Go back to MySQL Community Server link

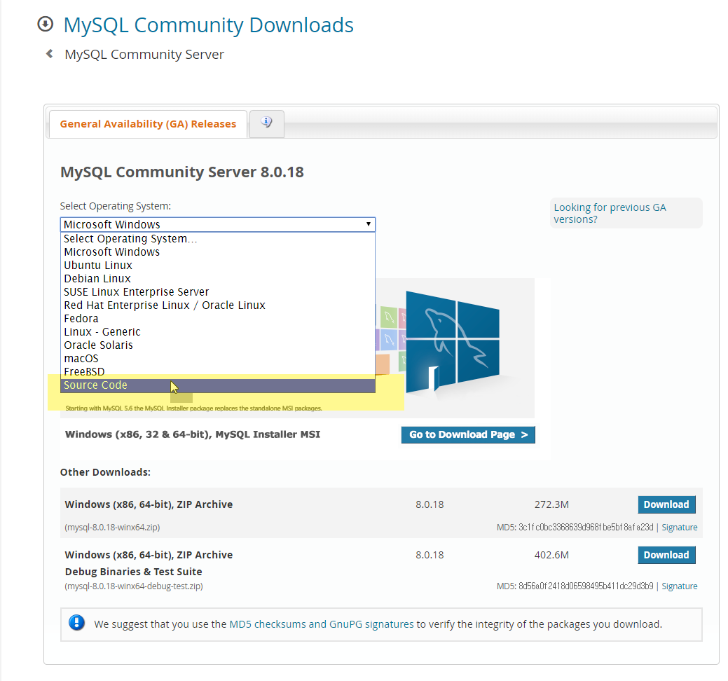click(144, 55)
